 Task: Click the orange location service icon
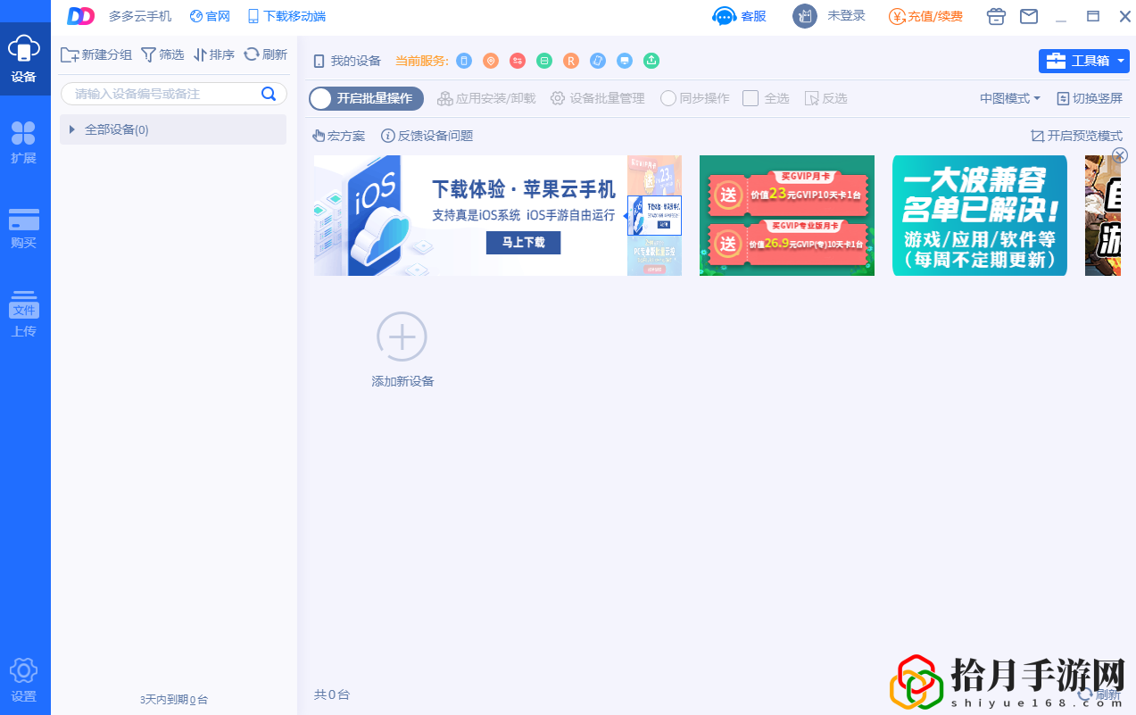(x=491, y=61)
